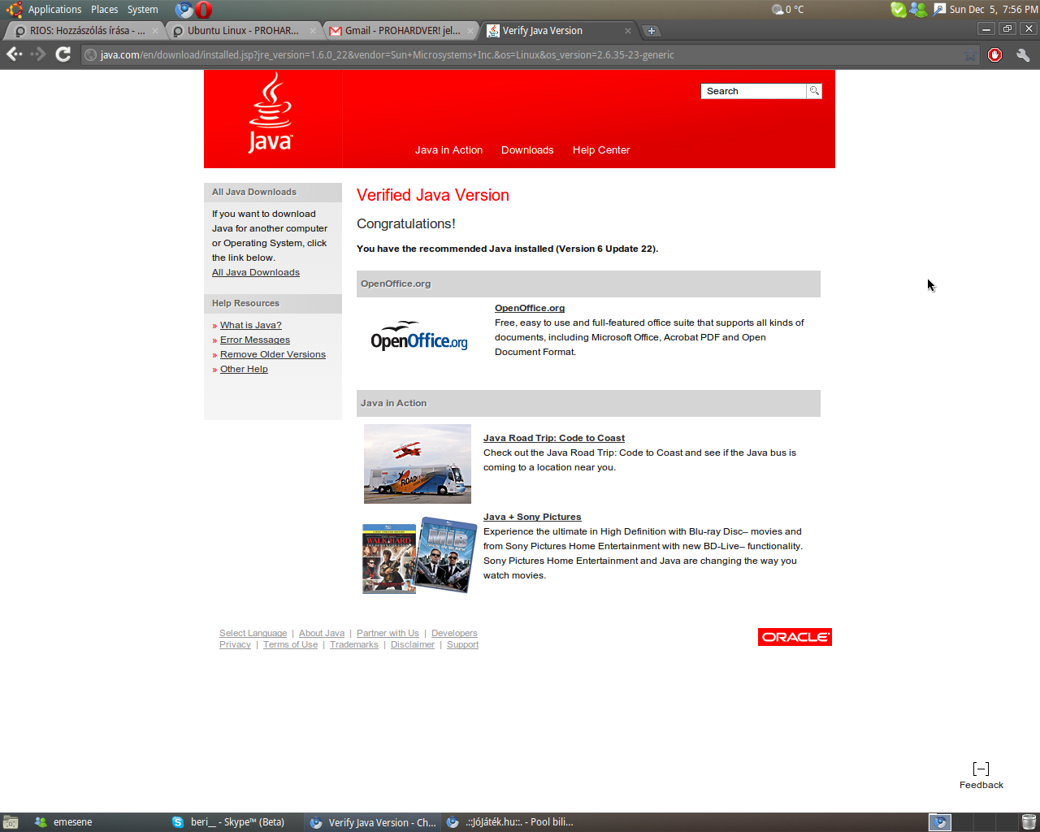This screenshot has width=1040, height=832.
Task: Close the Gmail tab
Action: pyautogui.click(x=470, y=31)
